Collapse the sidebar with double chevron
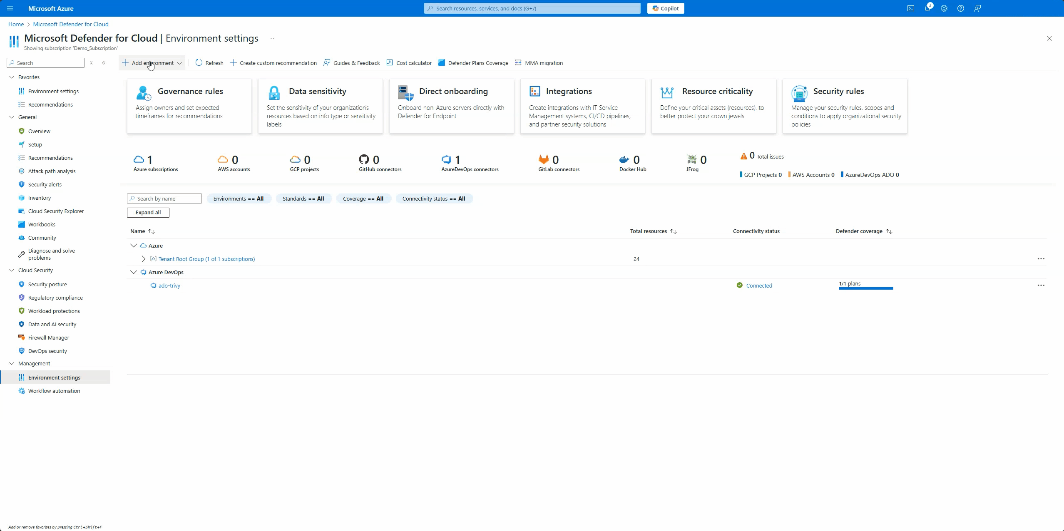Screen dimensions: 1064x531 pyautogui.click(x=104, y=63)
